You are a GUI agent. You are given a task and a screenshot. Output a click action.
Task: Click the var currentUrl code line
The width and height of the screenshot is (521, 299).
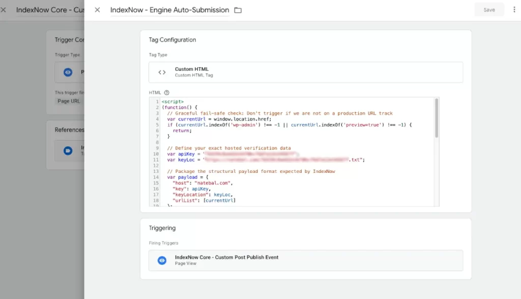(x=219, y=119)
